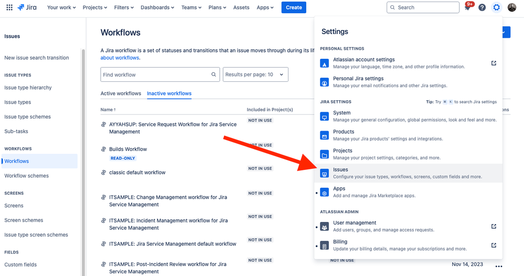Click the left sidebar scrollbar
This screenshot has height=276, width=524.
point(83,162)
